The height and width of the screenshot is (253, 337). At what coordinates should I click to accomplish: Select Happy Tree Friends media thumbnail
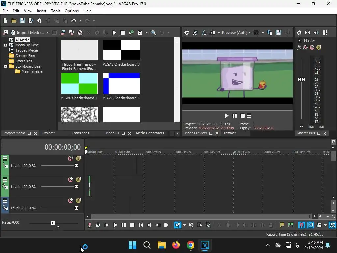79,50
